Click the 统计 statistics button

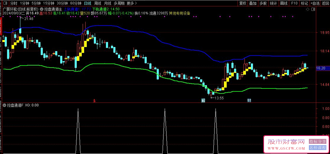click(273, 3)
